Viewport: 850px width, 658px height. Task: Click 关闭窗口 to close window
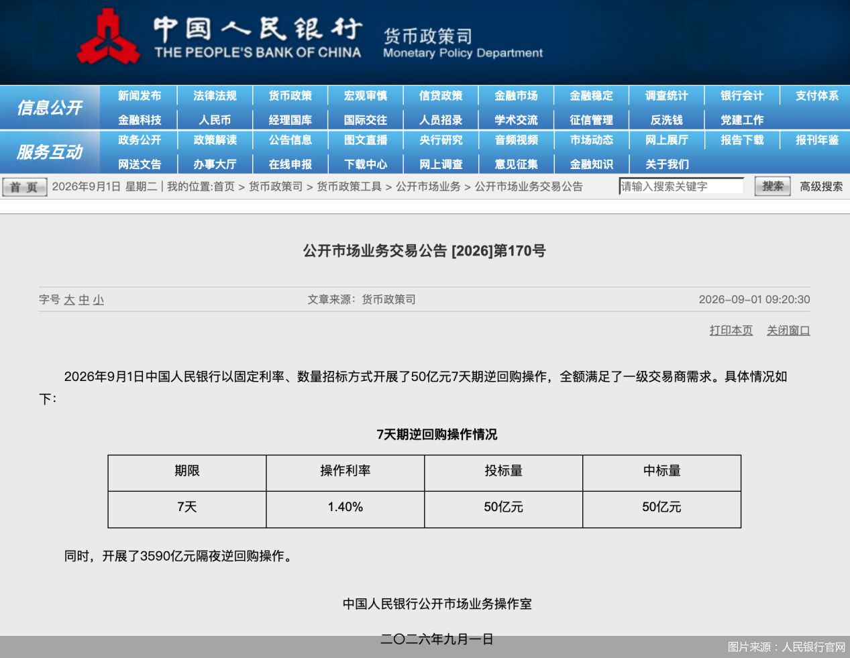[788, 331]
